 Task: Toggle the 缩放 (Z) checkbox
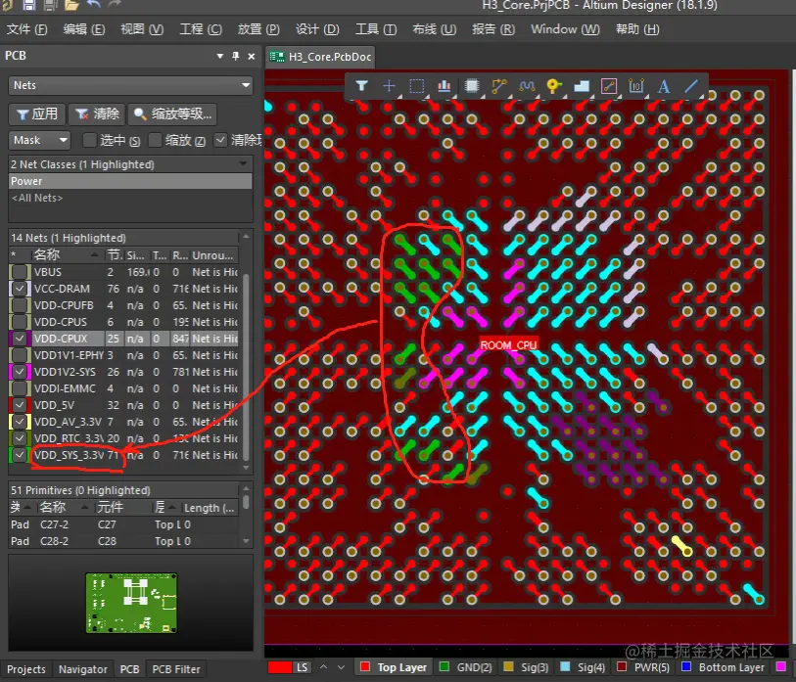[155, 140]
